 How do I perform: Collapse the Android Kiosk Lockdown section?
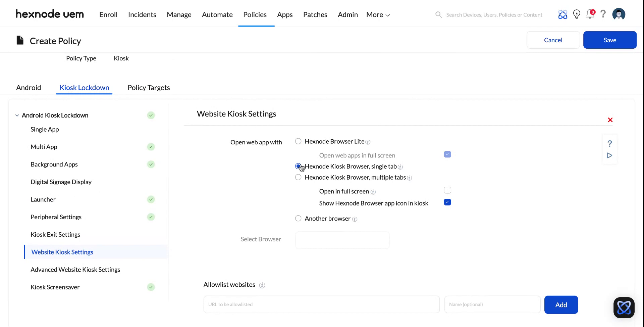pos(17,115)
